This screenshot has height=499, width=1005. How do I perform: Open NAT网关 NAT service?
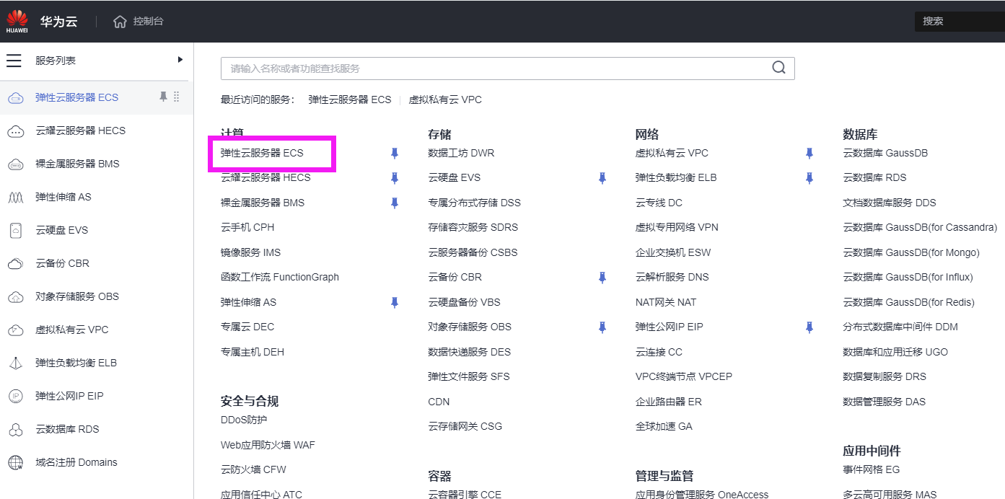[x=666, y=302]
